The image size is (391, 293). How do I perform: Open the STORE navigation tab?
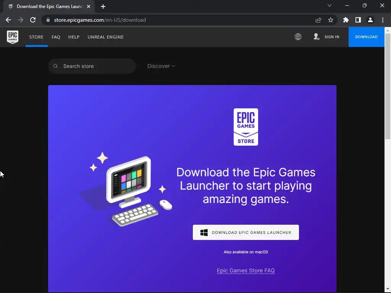[36, 37]
